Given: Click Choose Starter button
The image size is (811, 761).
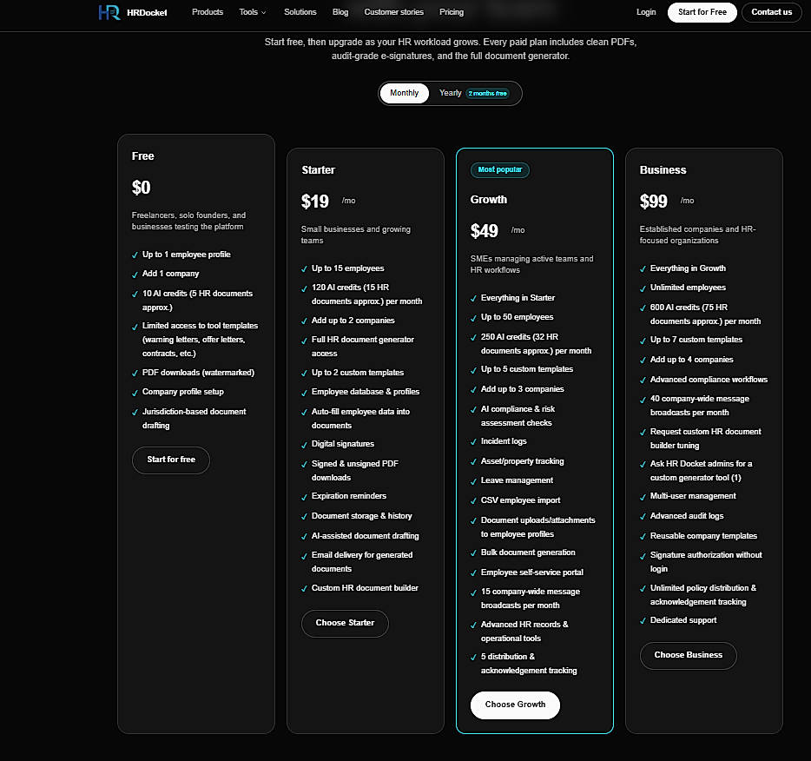Looking at the screenshot, I should pyautogui.click(x=345, y=624).
